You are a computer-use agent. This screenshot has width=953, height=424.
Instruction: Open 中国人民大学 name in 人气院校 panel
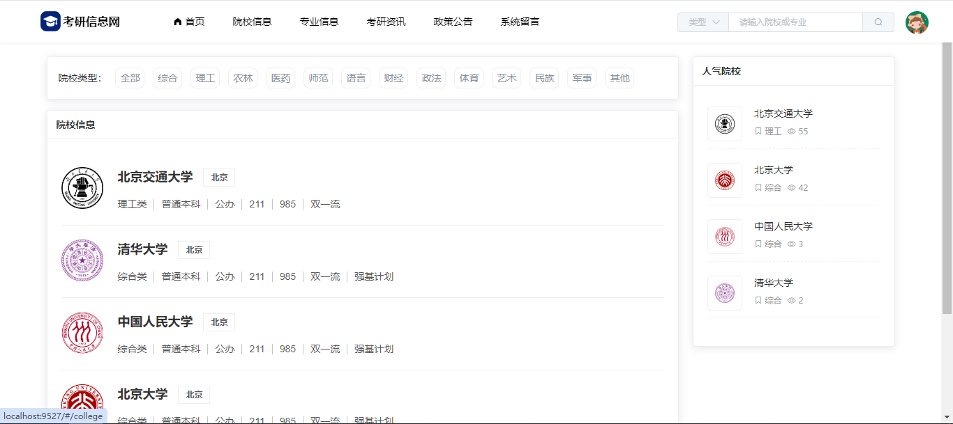[783, 226]
